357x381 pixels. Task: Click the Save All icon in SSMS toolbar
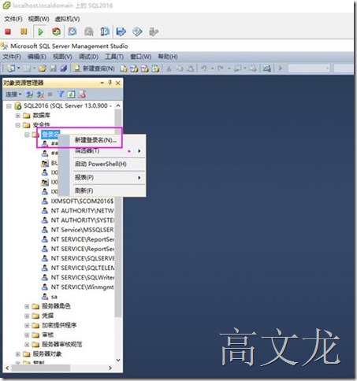coord(64,68)
